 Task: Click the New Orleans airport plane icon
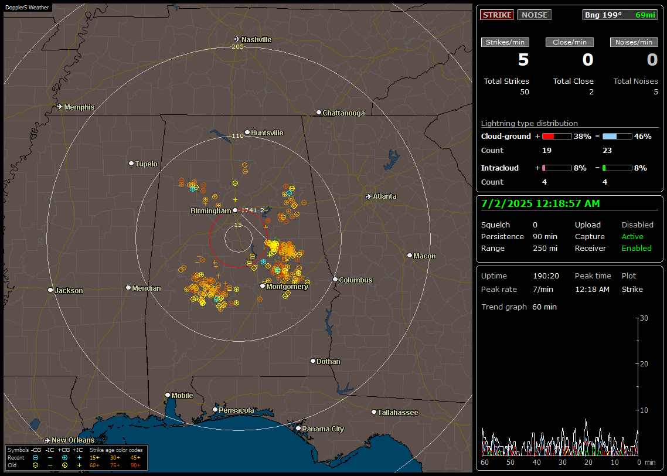click(47, 440)
